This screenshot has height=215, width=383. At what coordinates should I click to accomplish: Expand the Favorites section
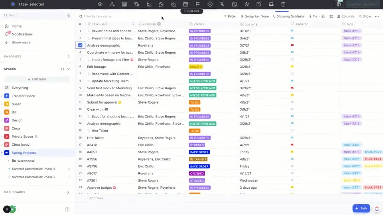point(68,57)
